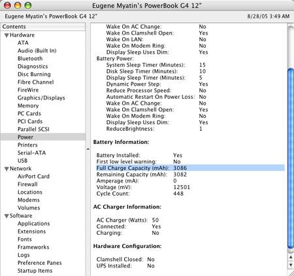Collapse the Network disclosure triangle
Screen dimensions: 294x276
pos(7,169)
